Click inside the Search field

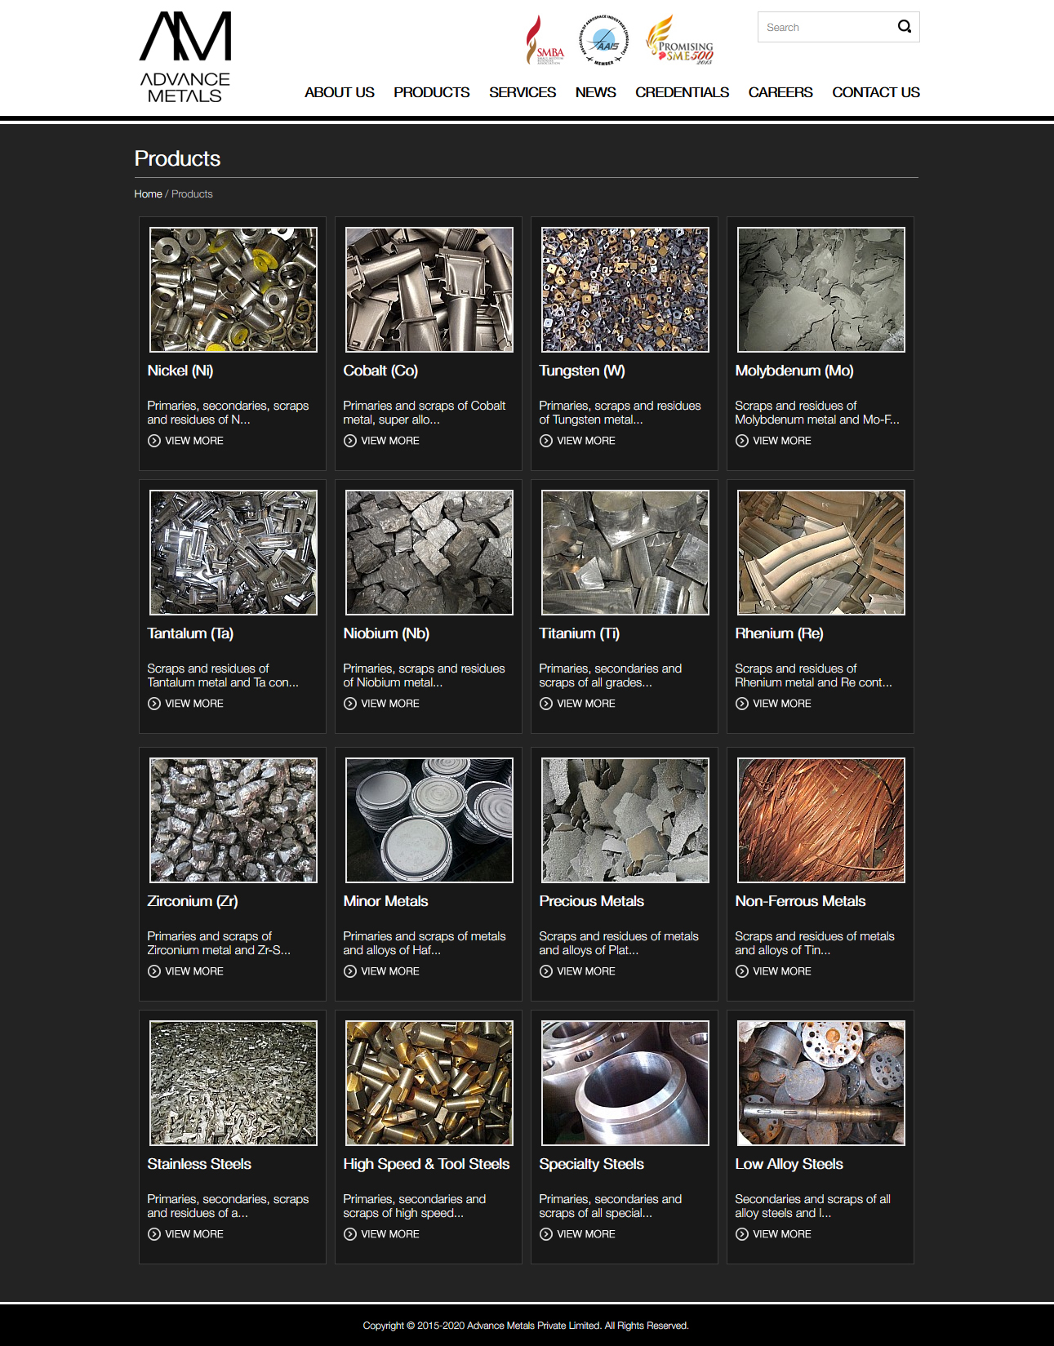point(825,28)
